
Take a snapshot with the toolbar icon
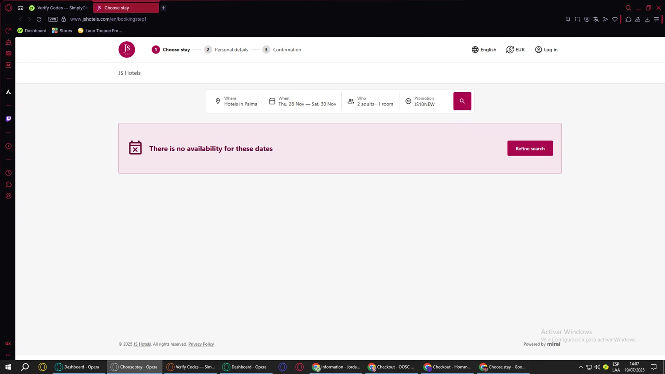(577, 19)
